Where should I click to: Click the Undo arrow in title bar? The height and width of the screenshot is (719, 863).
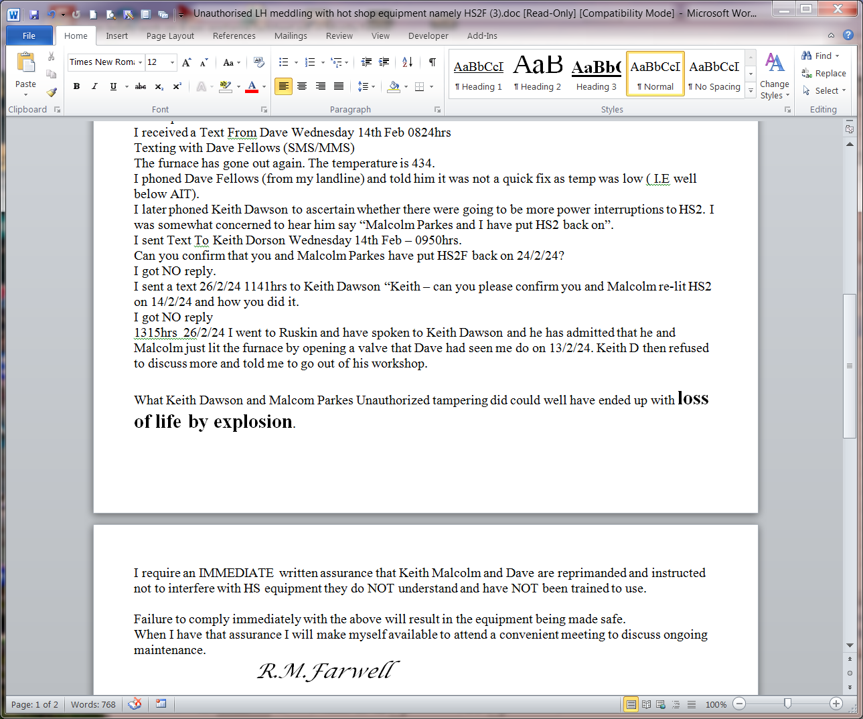pyautogui.click(x=51, y=13)
